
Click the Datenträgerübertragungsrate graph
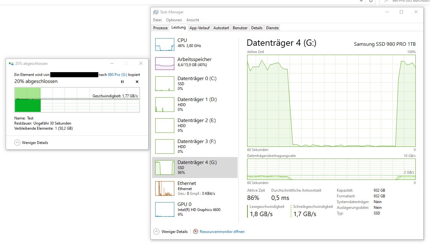(331, 169)
